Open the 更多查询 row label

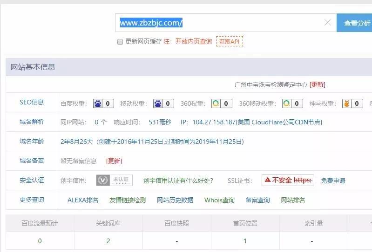pyautogui.click(x=32, y=200)
